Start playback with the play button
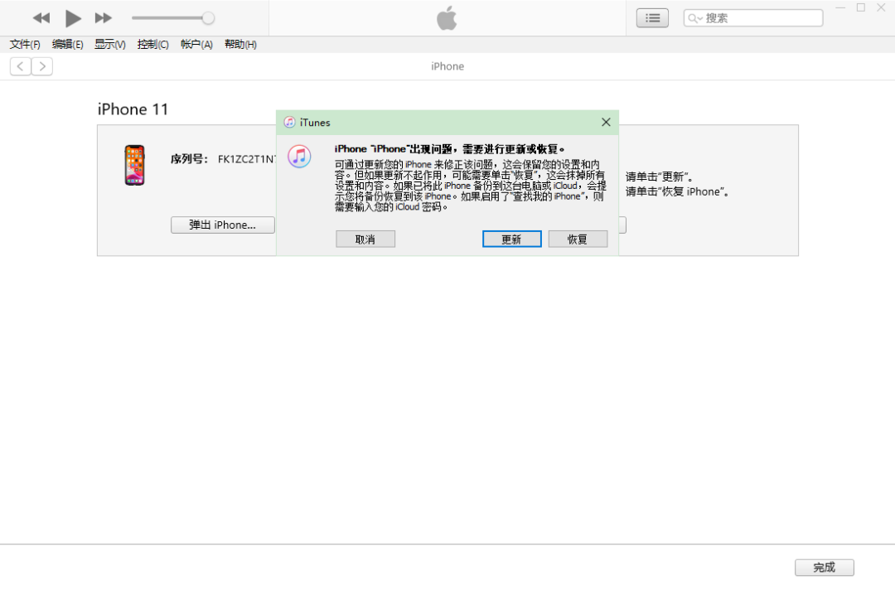The image size is (895, 590). point(72,18)
